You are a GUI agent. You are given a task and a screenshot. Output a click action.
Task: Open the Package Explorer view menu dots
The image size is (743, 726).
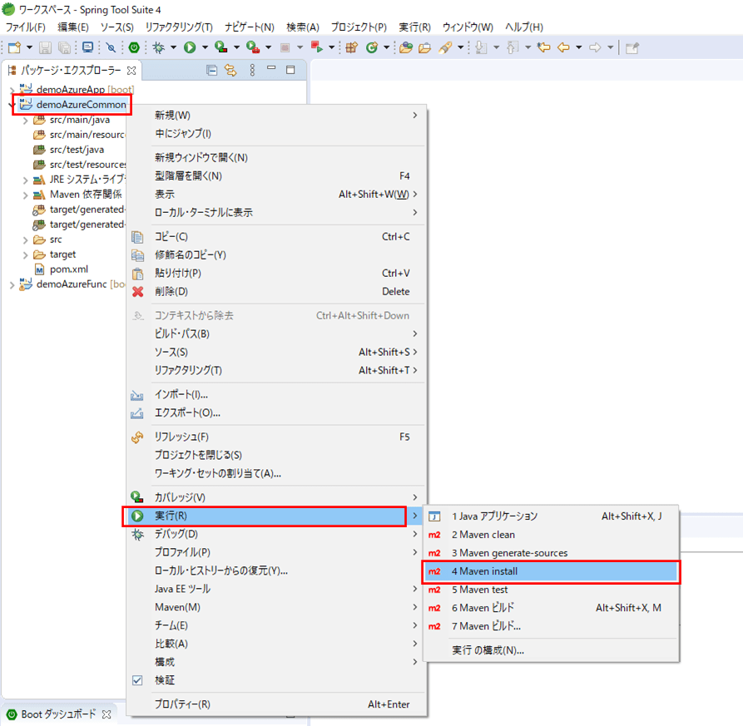[x=253, y=71]
